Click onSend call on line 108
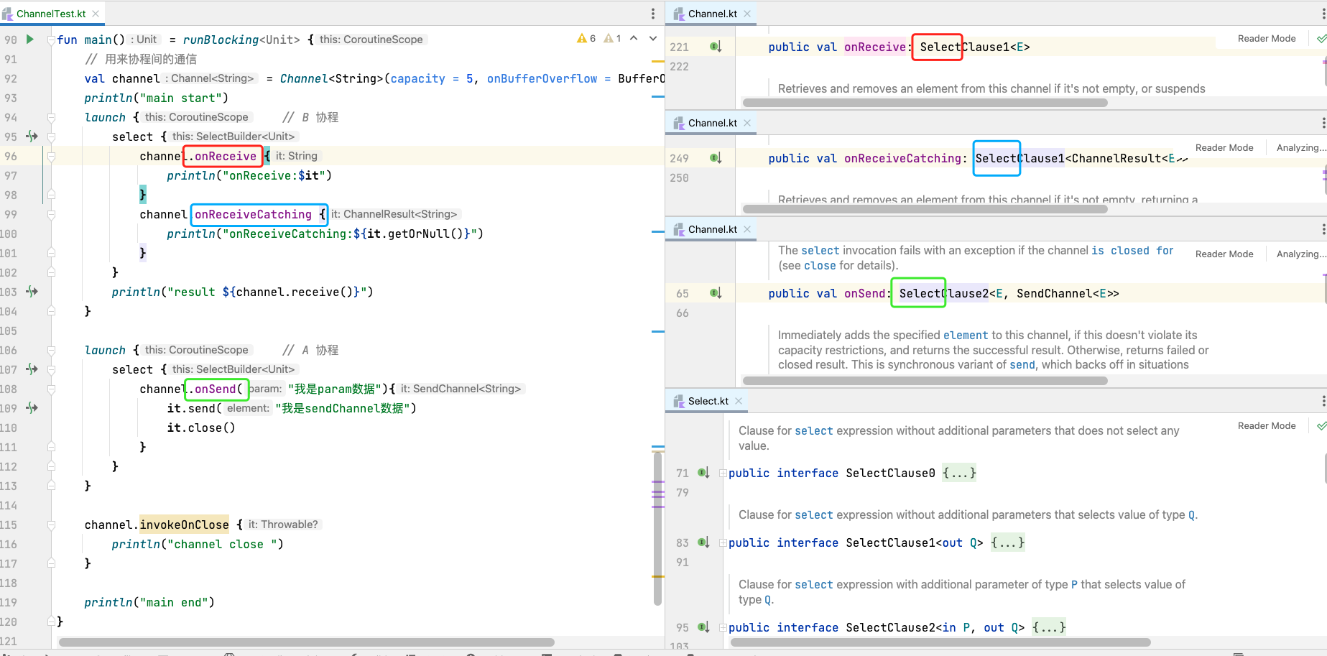This screenshot has height=656, width=1327. 216,389
